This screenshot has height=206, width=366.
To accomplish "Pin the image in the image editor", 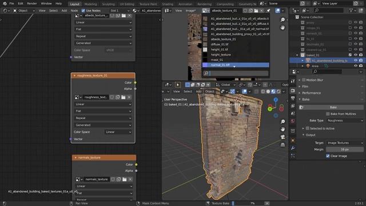I will (x=268, y=10).
